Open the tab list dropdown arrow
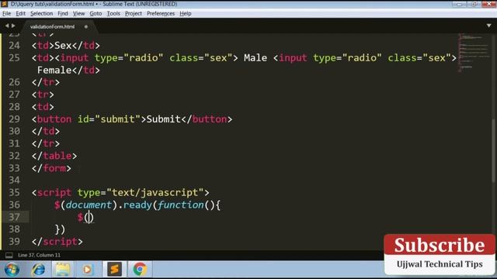Screen dimensions: 497x279 488,26
